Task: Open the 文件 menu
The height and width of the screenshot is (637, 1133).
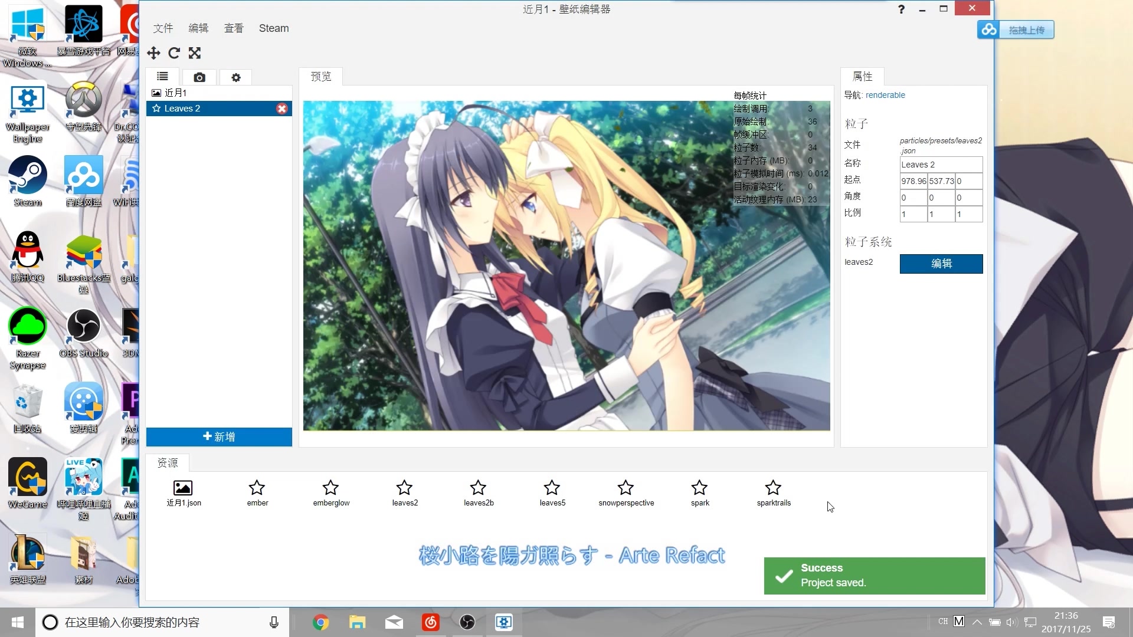Action: coord(163,28)
